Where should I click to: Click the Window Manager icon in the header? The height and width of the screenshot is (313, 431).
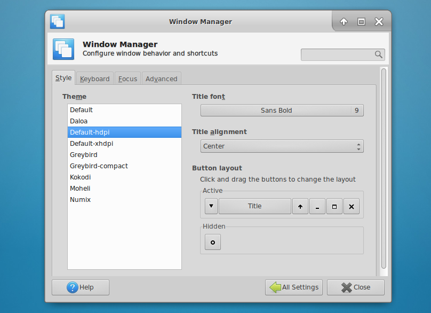[x=63, y=49]
